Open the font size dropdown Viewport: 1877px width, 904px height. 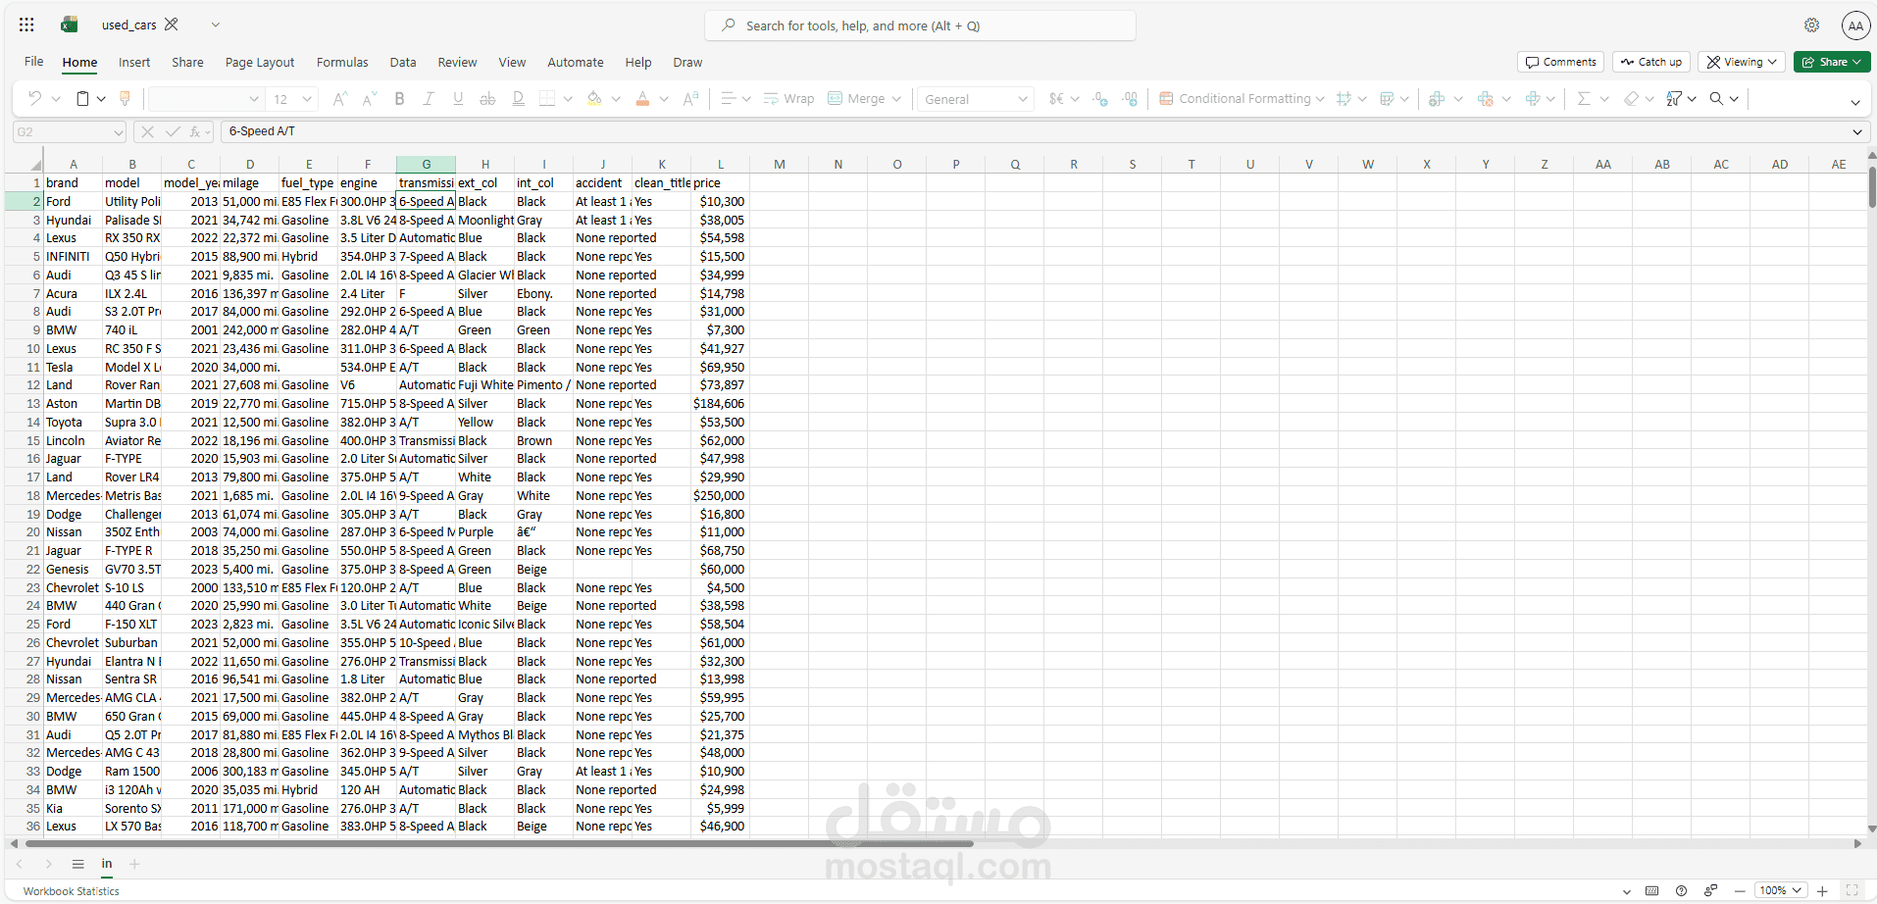[x=307, y=99]
